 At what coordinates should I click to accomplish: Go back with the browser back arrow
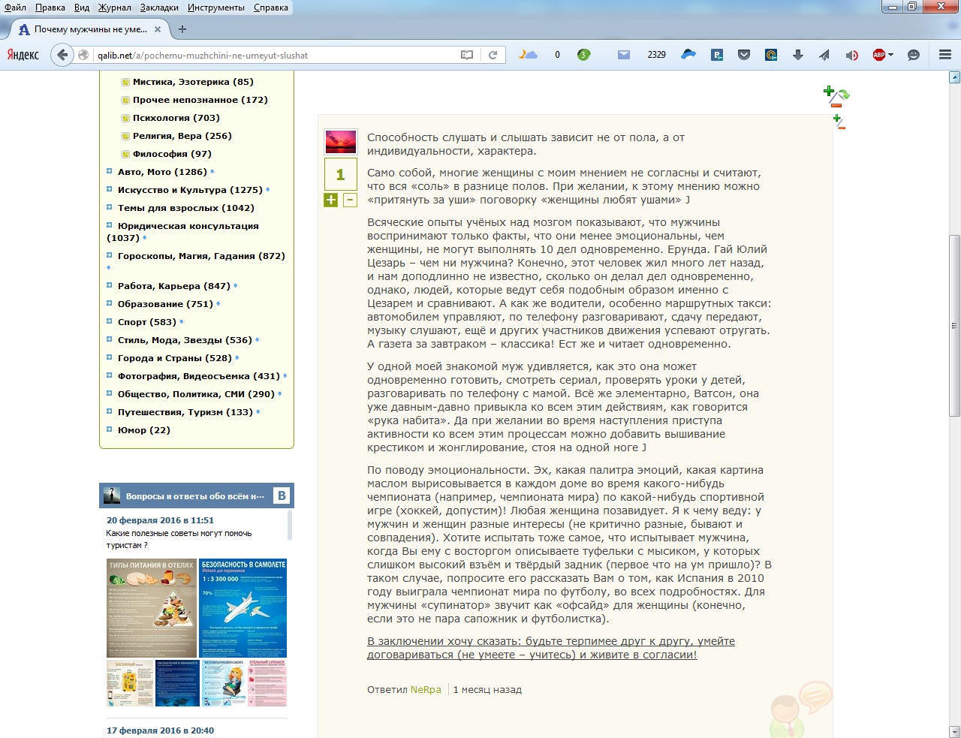[x=62, y=55]
